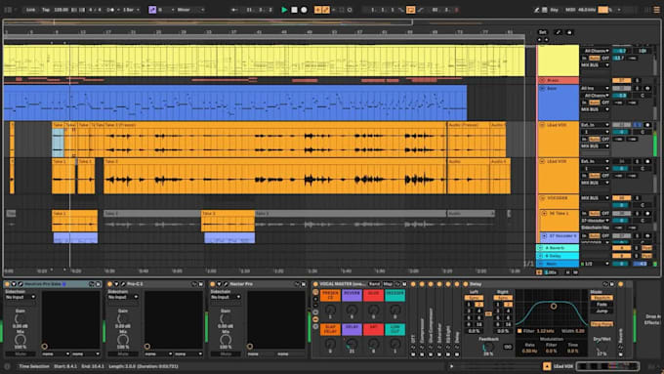Toggle the Automation Arm icon
Screen dimensions: 664x374
325,10
